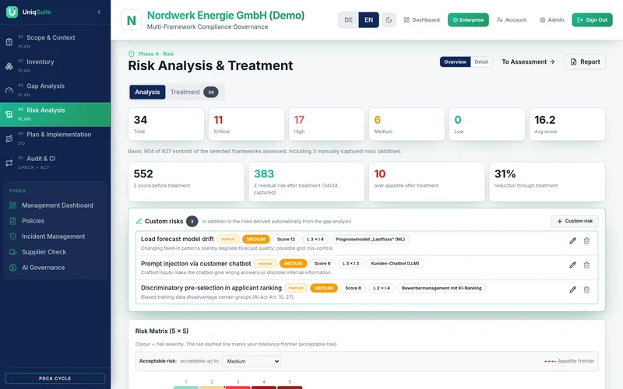Click Kunden-Chatbot (LLM) tag
This screenshot has height=389, width=623.
click(x=395, y=264)
